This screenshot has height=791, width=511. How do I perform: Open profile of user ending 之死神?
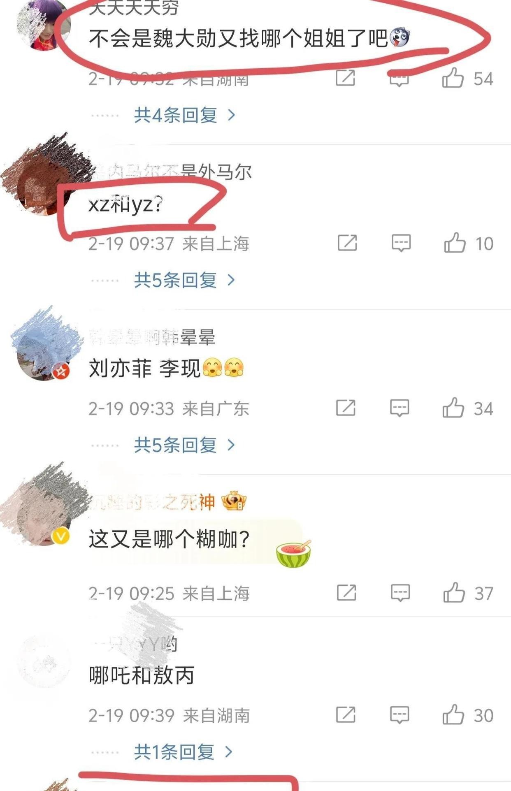pyautogui.click(x=152, y=502)
